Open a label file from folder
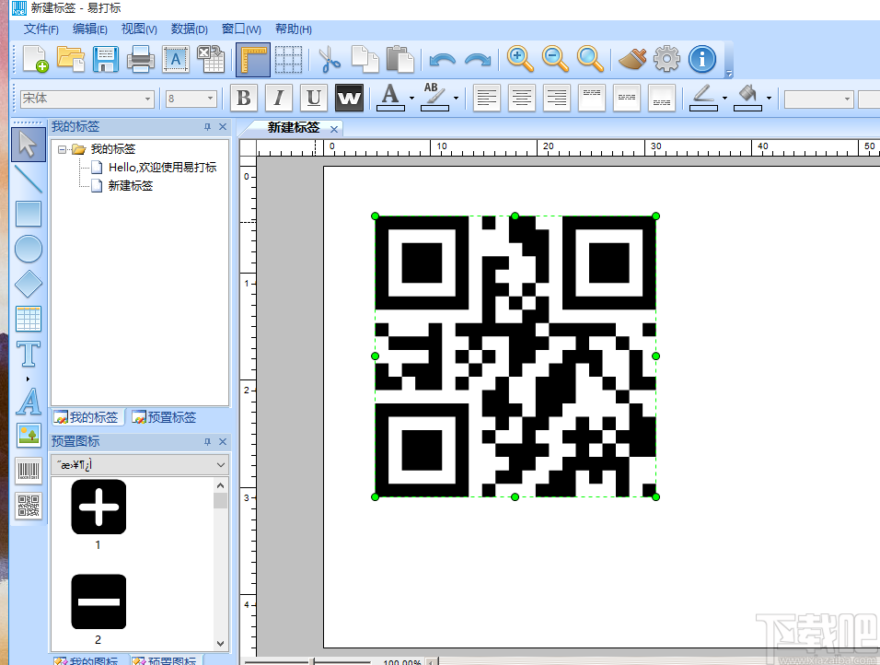 click(x=71, y=59)
